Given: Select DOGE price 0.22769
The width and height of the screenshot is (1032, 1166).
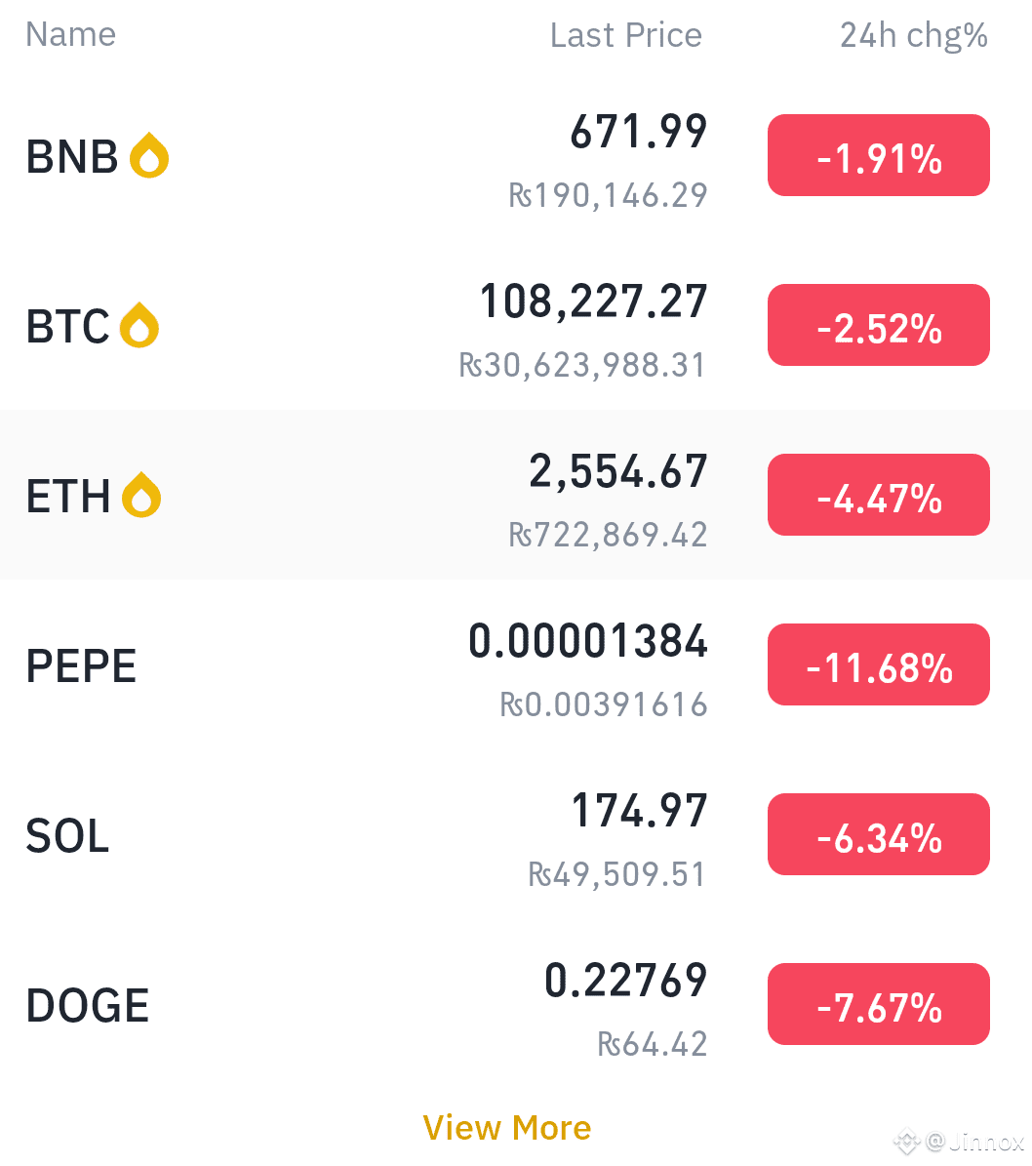Looking at the screenshot, I should coord(625,980).
